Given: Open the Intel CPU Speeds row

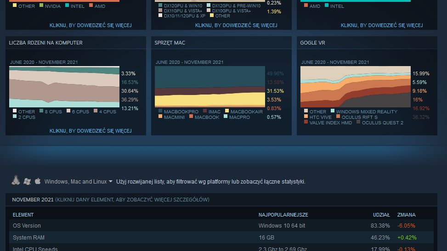Looking at the screenshot, I should [x=221, y=248].
